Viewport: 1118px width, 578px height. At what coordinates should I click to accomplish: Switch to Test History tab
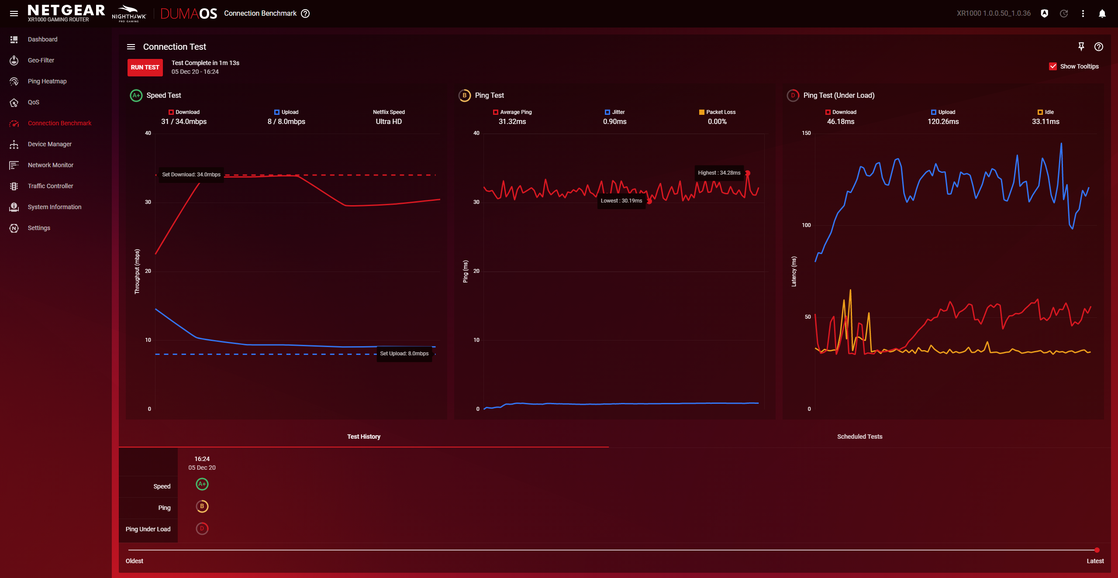(x=364, y=437)
